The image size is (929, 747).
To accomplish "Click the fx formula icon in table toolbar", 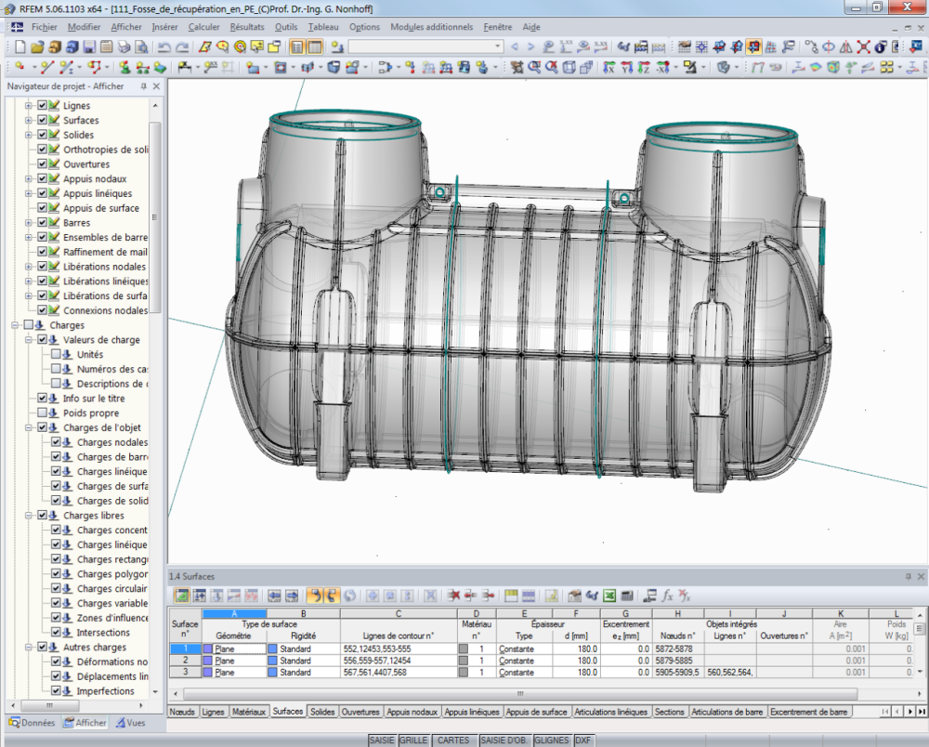I will [667, 596].
